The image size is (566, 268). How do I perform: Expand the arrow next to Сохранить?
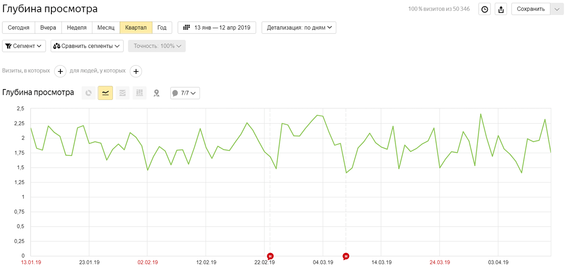coord(557,9)
